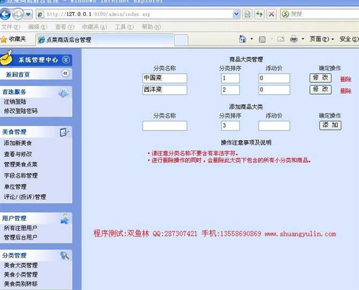Open the recent pages dropdown beside Forward

28,14
